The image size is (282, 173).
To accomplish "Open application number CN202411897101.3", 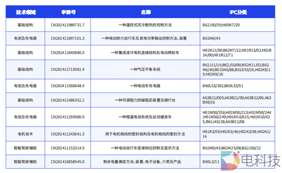I will (68, 38).
